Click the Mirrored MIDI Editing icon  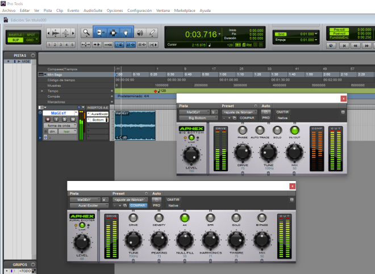[108, 44]
